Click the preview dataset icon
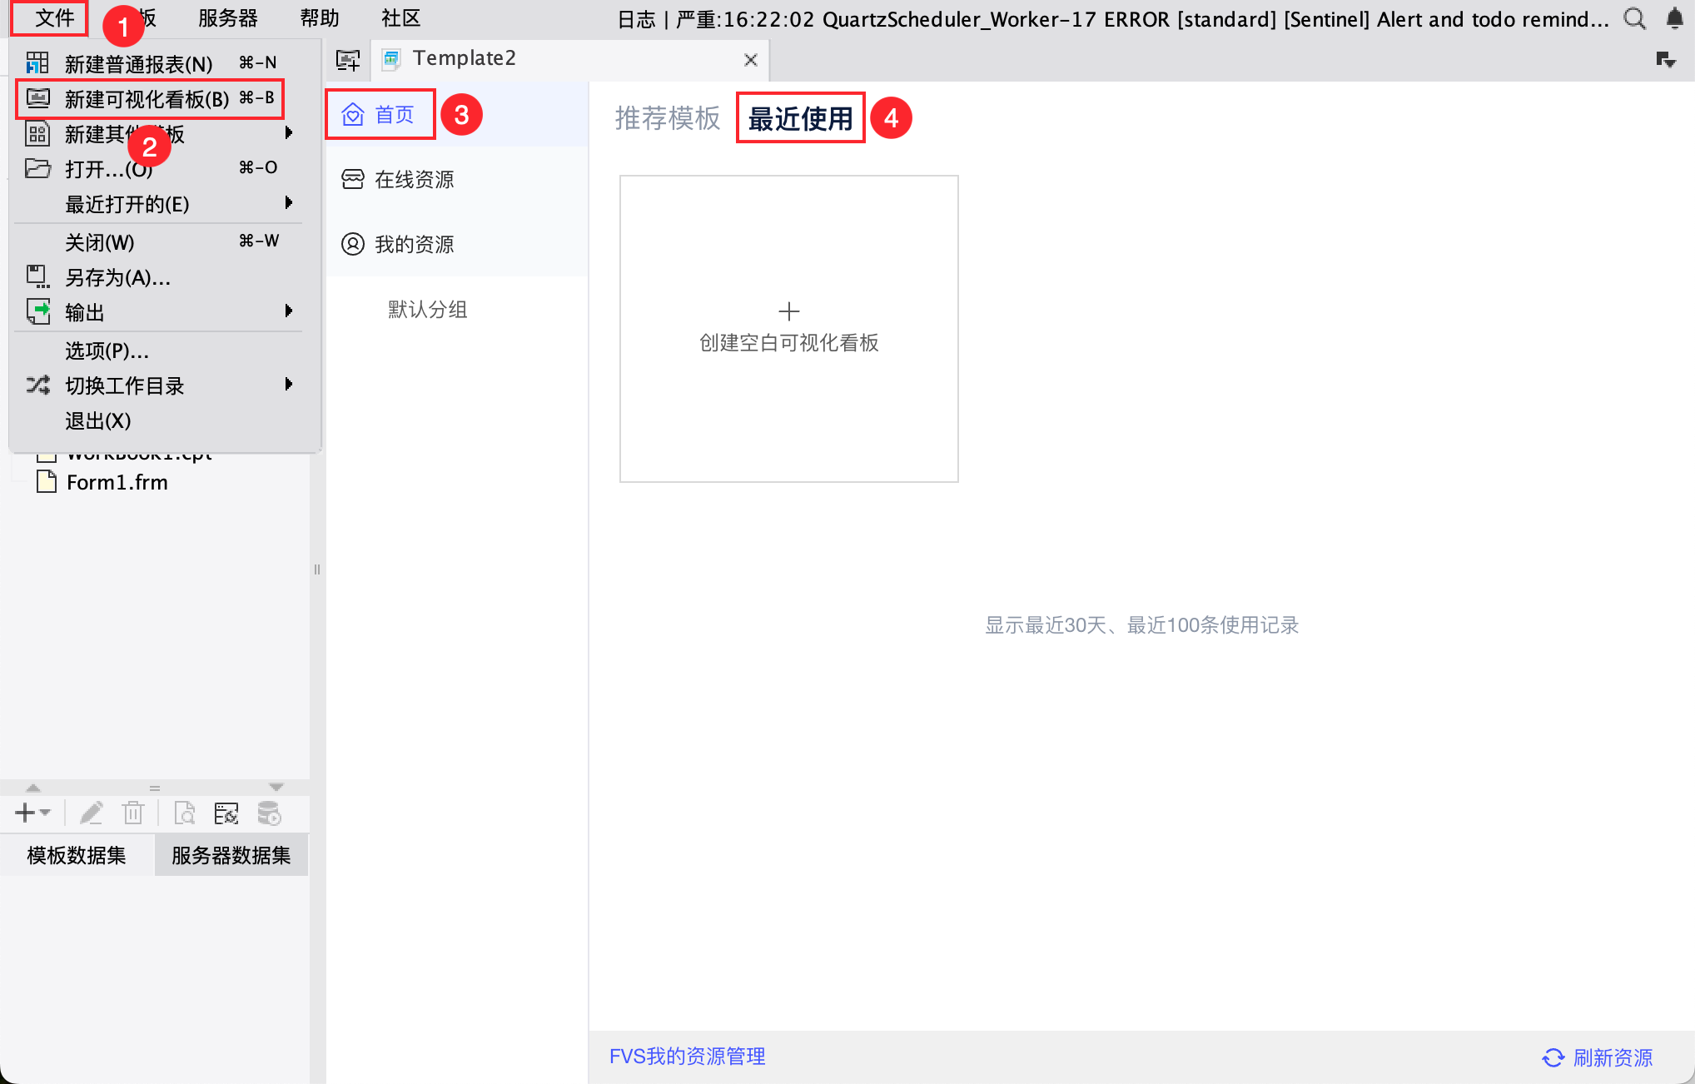The height and width of the screenshot is (1084, 1695). 185,813
